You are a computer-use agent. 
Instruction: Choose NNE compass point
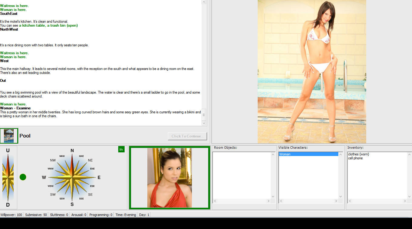[81, 156]
